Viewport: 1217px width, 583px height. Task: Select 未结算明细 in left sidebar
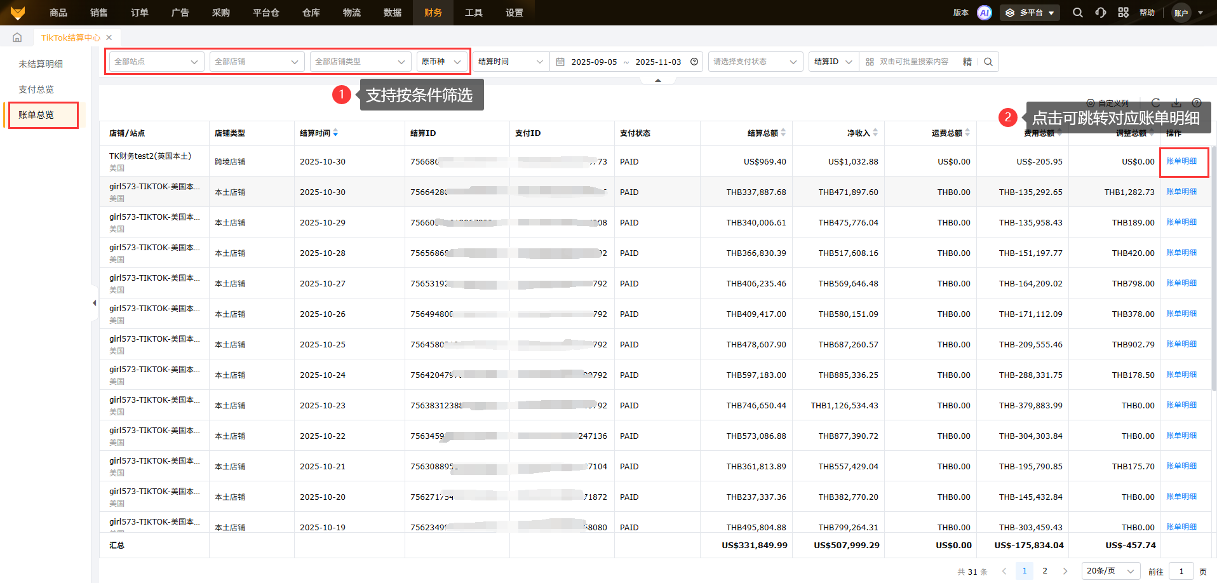(41, 64)
